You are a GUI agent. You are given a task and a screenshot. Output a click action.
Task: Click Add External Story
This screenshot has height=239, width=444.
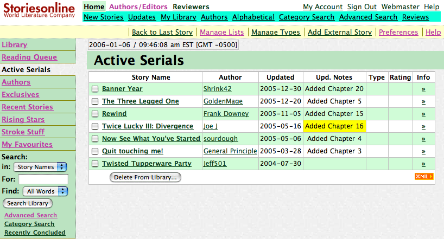tap(340, 32)
